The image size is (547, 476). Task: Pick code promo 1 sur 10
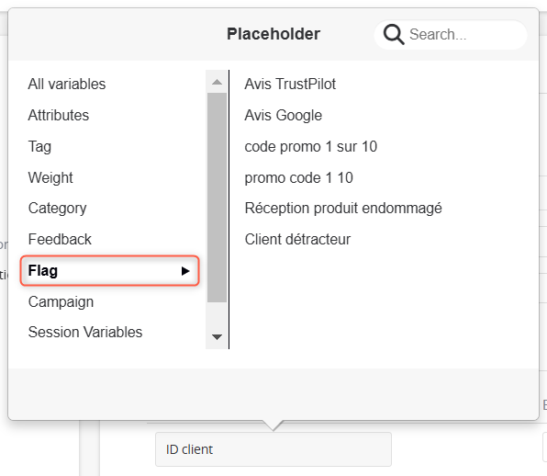coord(311,147)
